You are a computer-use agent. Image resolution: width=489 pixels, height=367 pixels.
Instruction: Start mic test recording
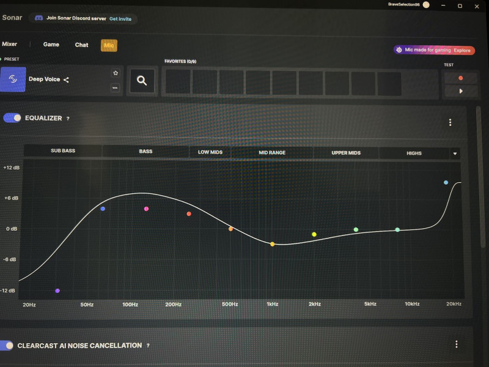click(461, 78)
